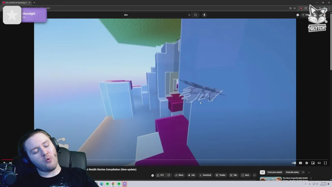Open the red shield extension icon

coord(301,8)
